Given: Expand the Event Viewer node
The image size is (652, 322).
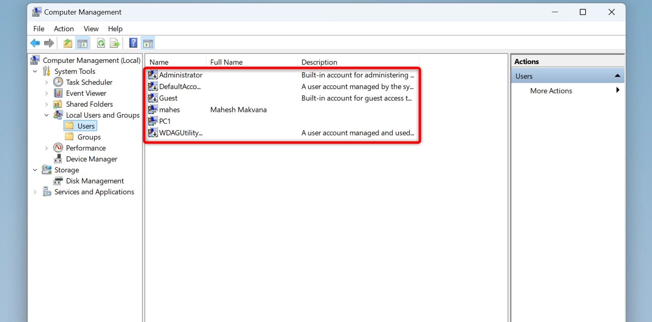Looking at the screenshot, I should tap(46, 93).
